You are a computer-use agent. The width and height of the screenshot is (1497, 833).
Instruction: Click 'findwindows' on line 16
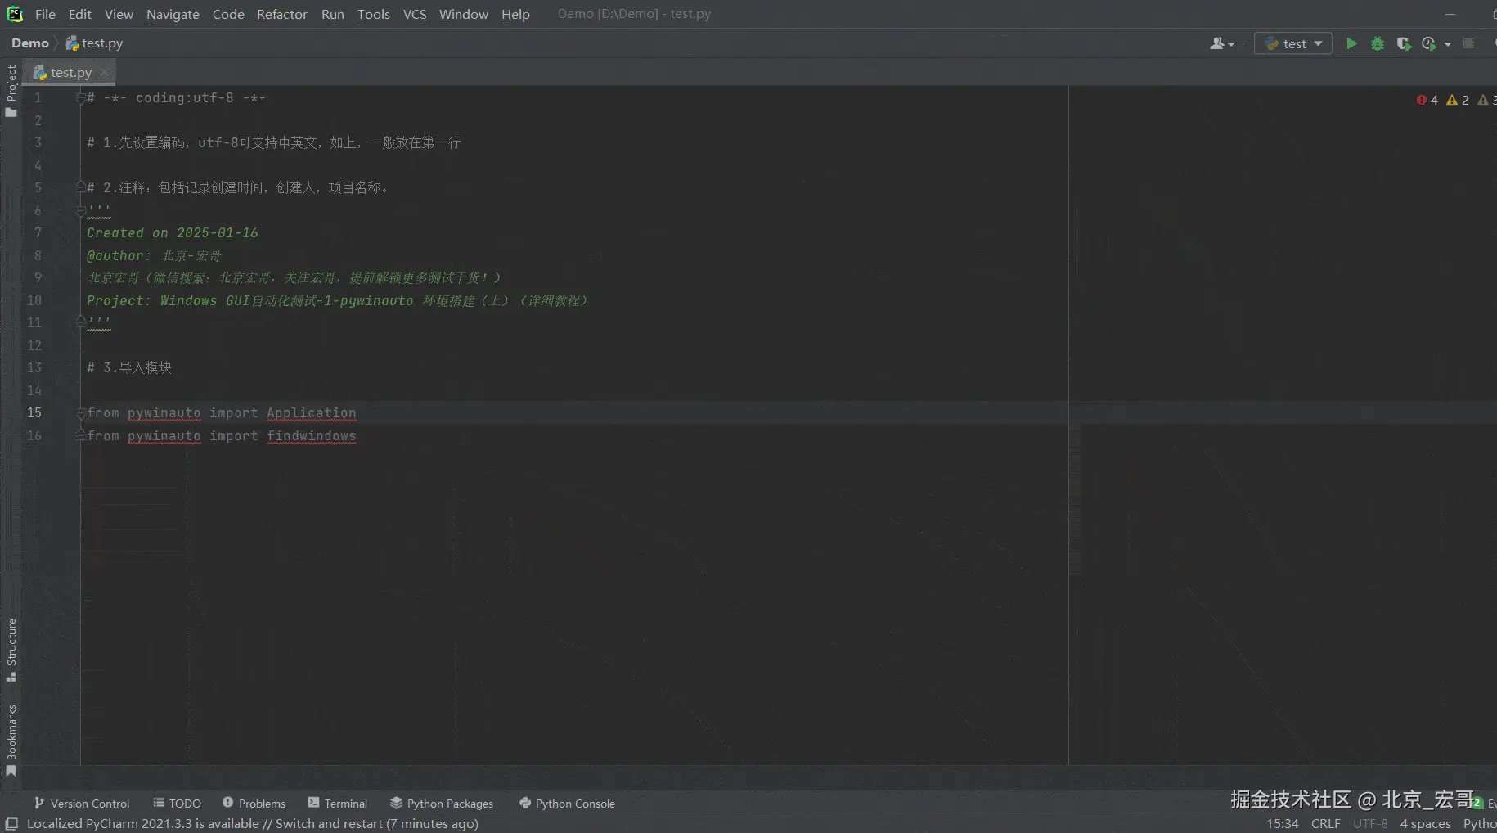coord(312,436)
